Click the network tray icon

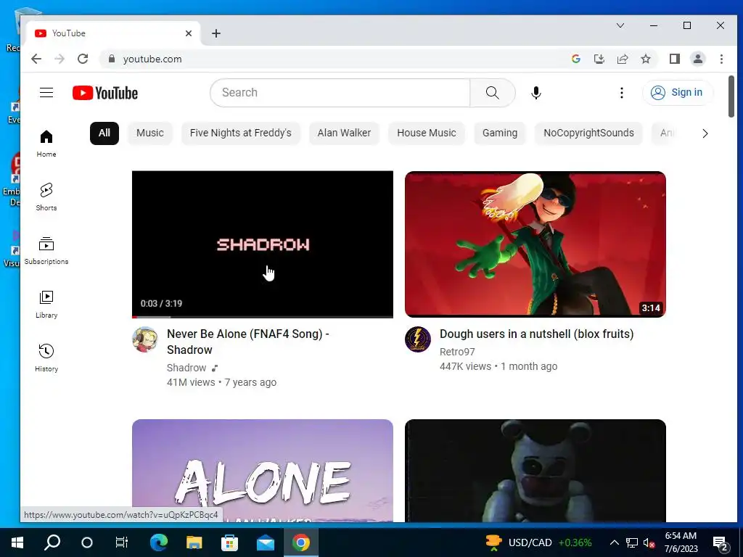(x=632, y=542)
